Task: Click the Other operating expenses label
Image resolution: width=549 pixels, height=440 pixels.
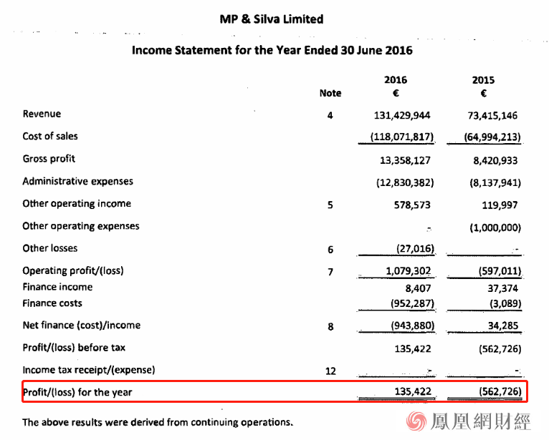Action: point(81,226)
